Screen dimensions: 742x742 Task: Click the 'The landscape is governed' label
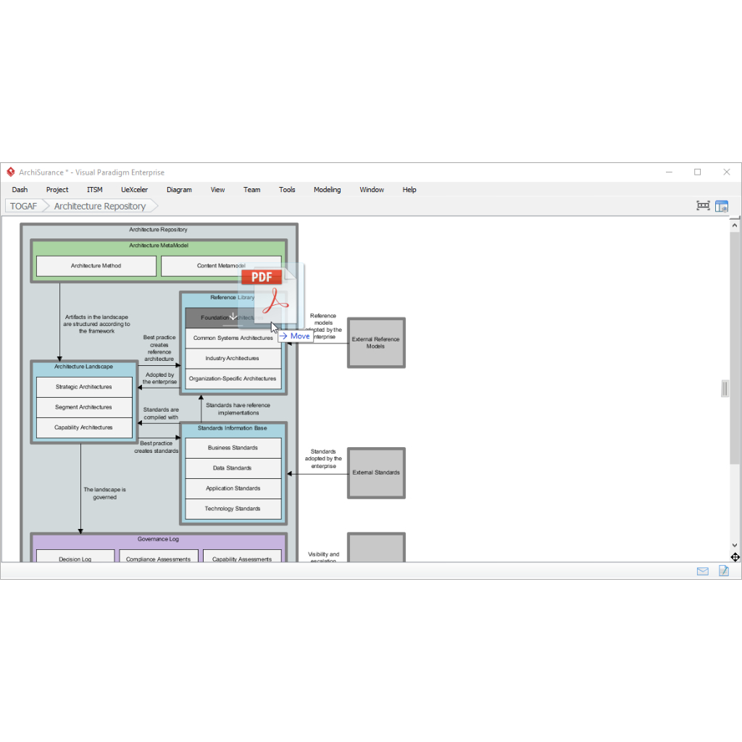pyautogui.click(x=104, y=493)
